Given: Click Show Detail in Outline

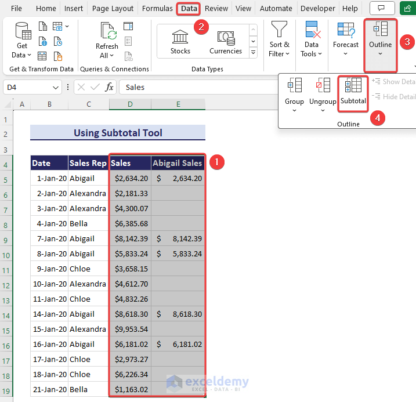Looking at the screenshot, I should point(394,82).
